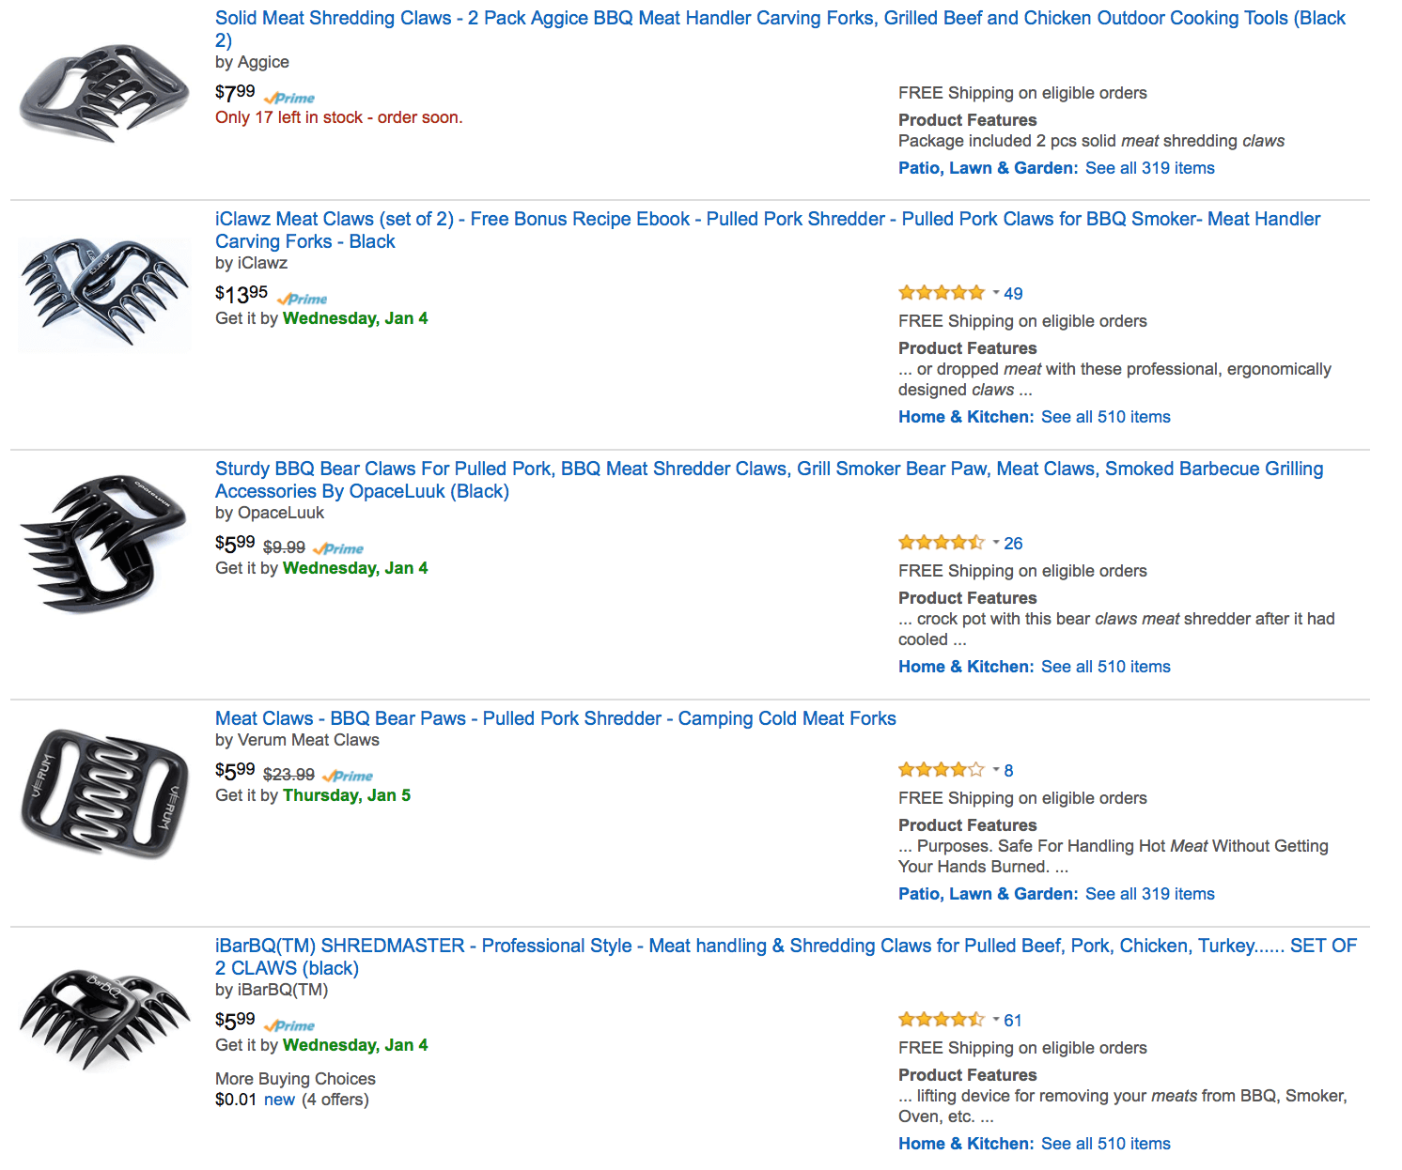1402x1170 pixels.
Task: Click the Prime badge on the iBarBQ listing
Action: coord(289,1024)
